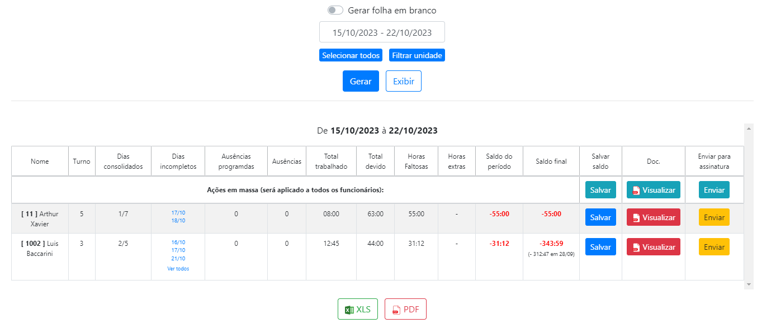View document for Luis Baccarini
This screenshot has height=328, width=757.
click(654, 247)
